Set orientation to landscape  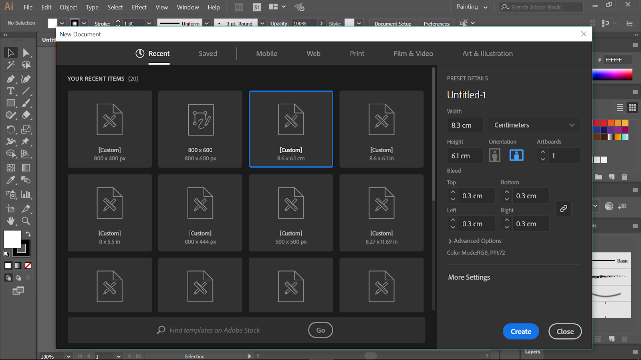point(516,155)
